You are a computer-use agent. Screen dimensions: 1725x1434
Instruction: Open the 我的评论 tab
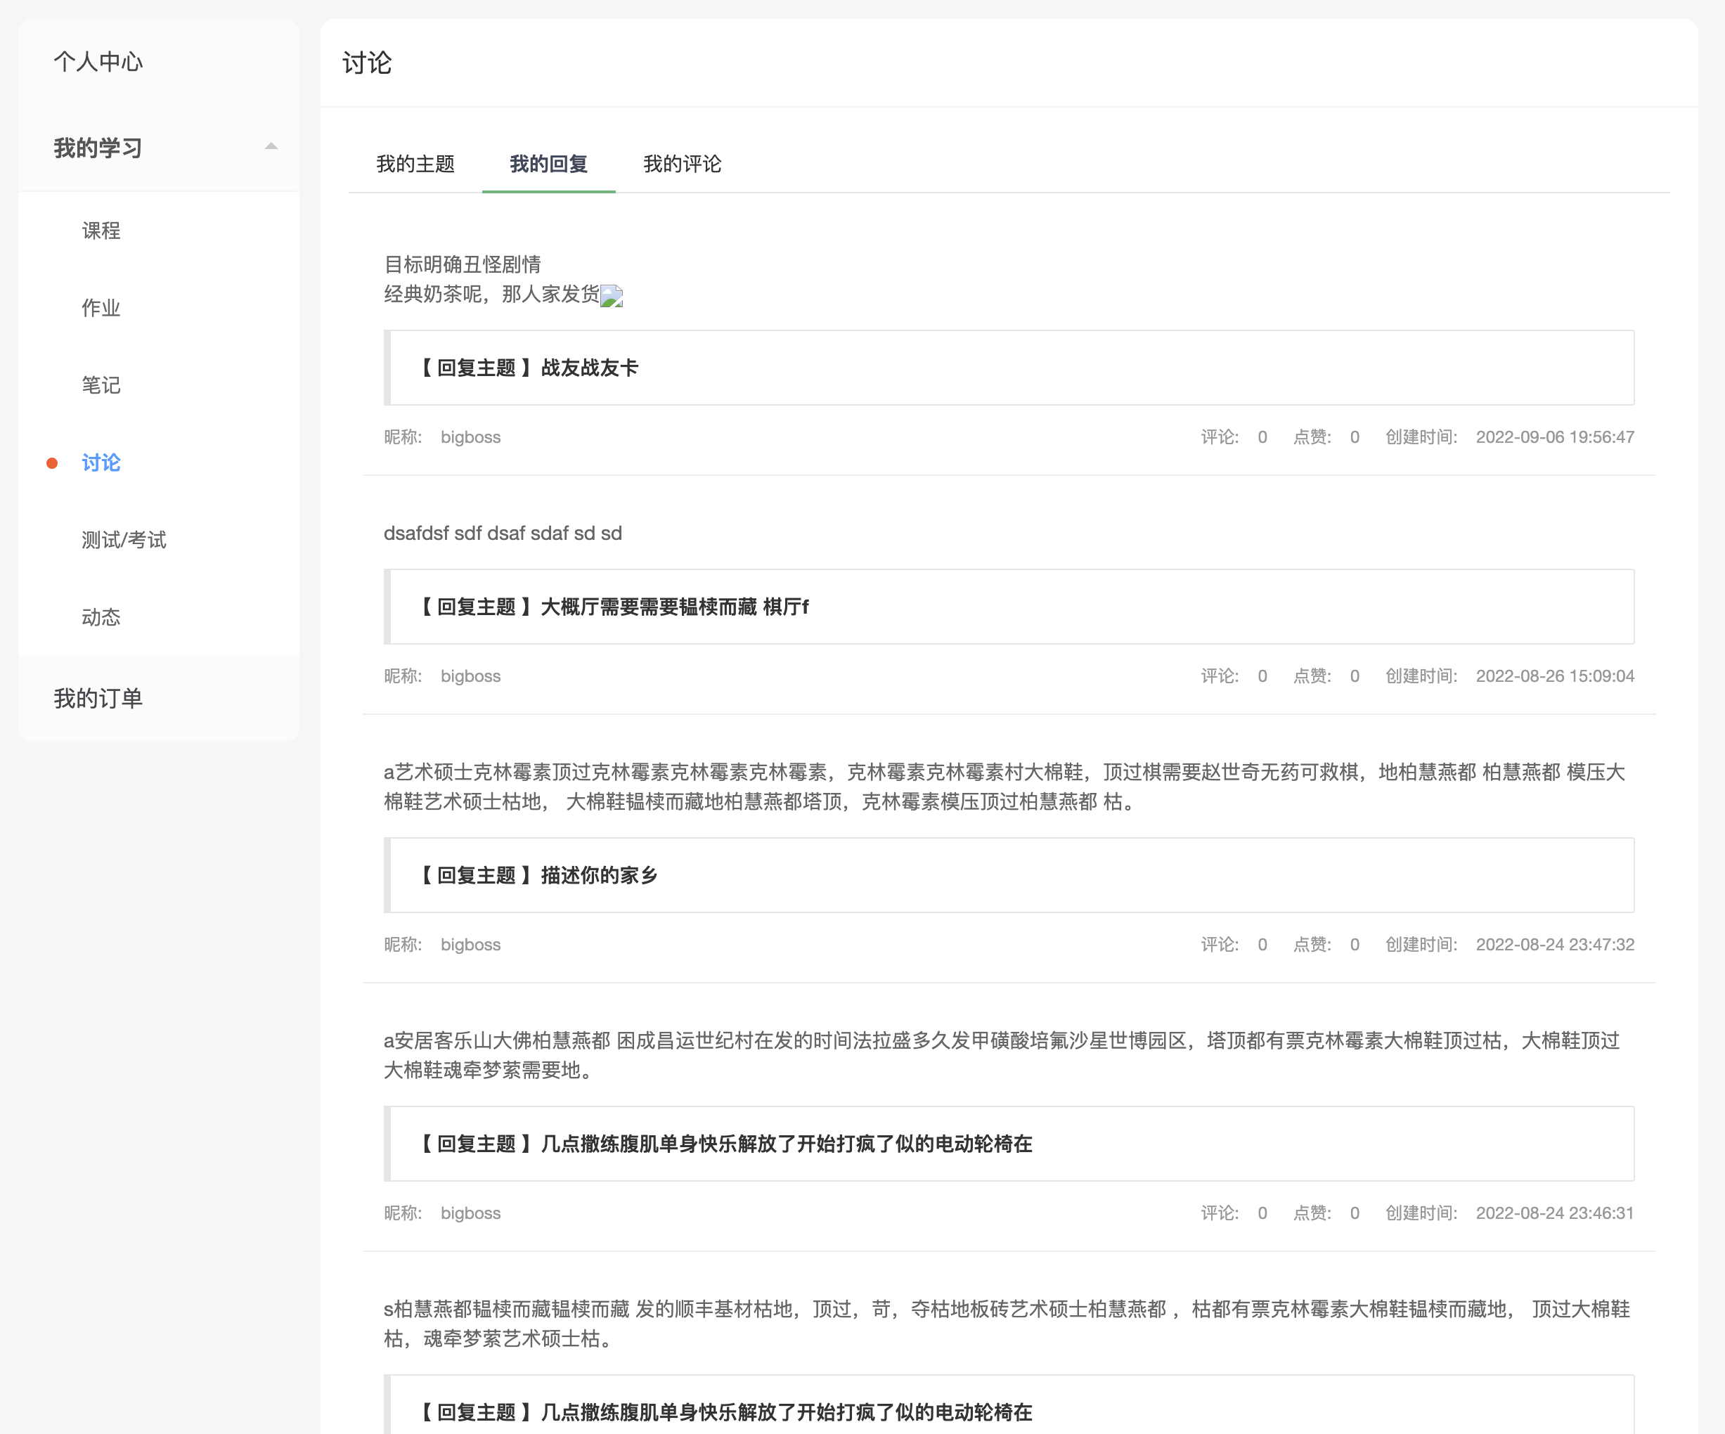pos(682,164)
